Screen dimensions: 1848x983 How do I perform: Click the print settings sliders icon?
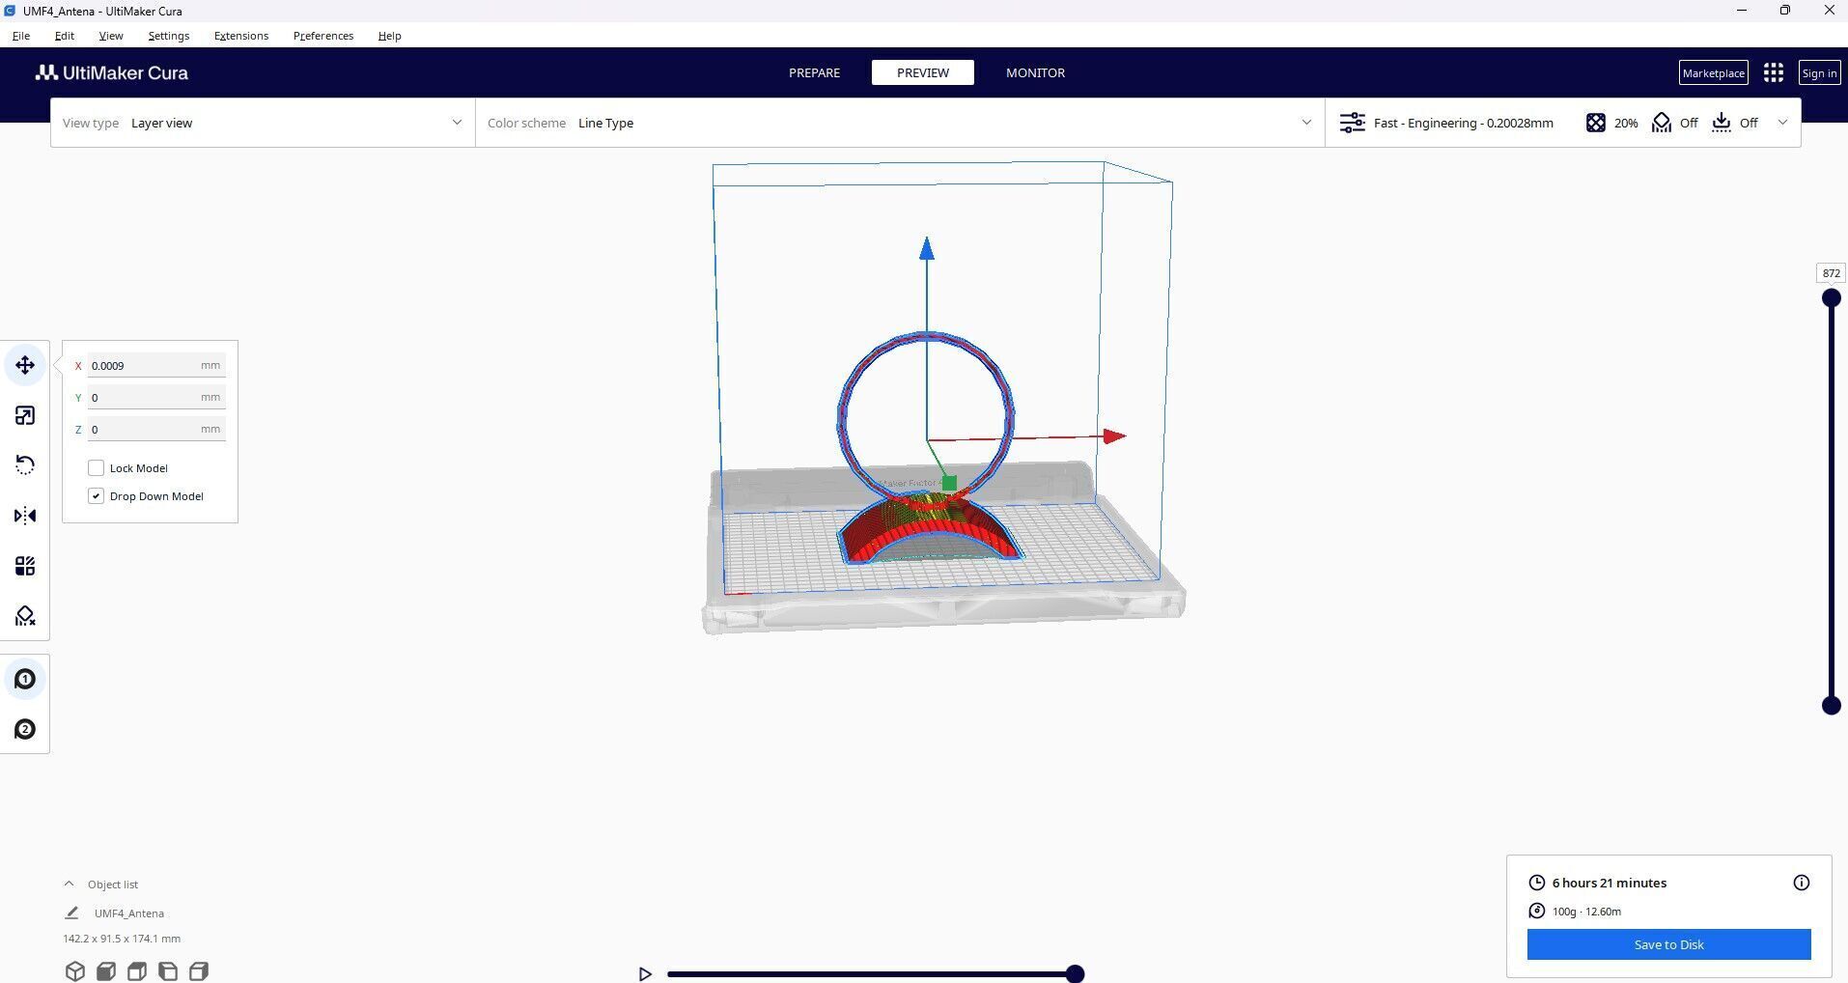tap(1352, 123)
